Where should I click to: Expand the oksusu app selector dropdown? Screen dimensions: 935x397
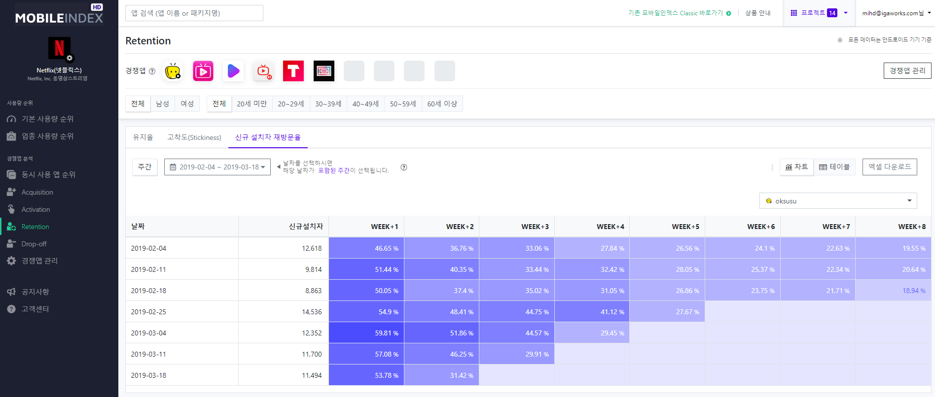pyautogui.click(x=838, y=201)
